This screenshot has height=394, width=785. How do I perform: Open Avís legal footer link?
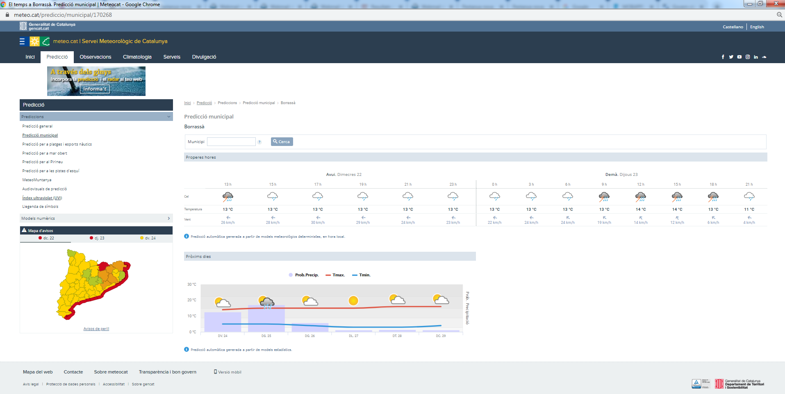31,385
